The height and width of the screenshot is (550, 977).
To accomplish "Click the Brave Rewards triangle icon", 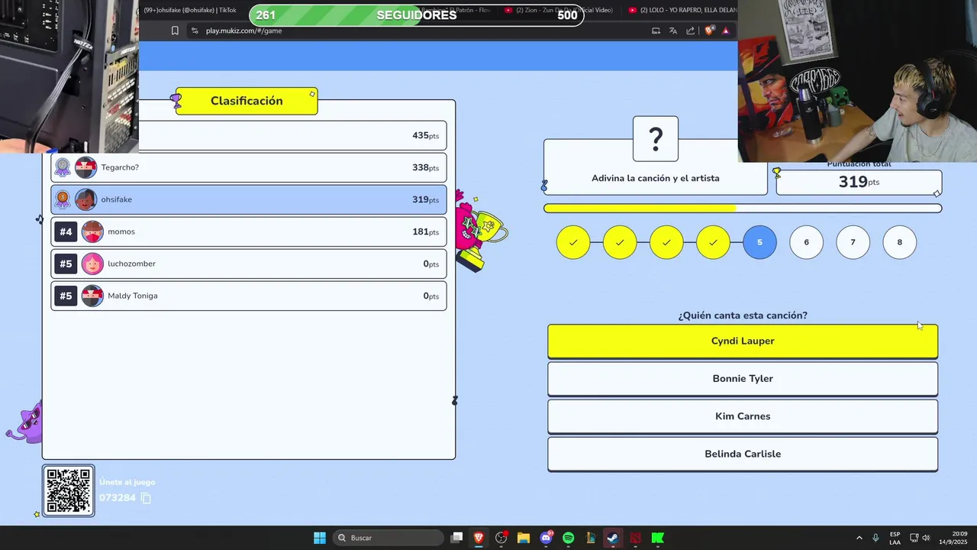I will (726, 31).
